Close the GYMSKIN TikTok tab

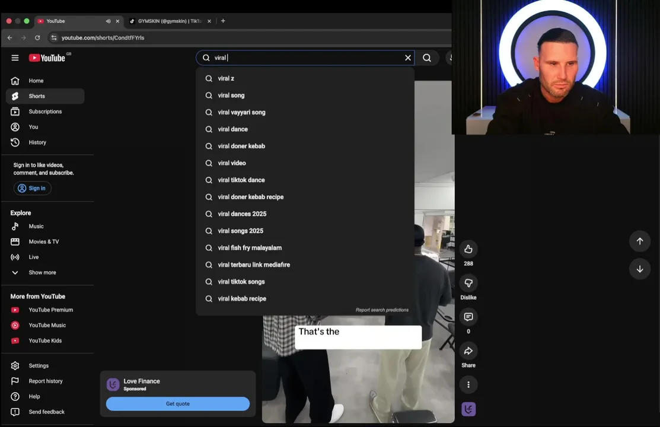[x=209, y=21]
